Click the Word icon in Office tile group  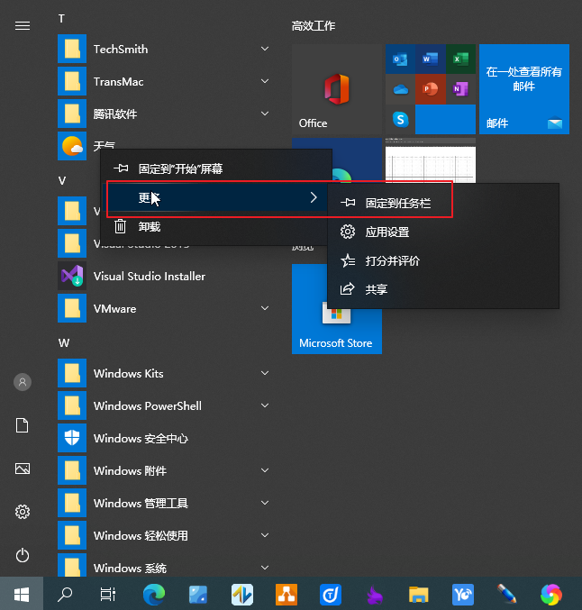pos(431,59)
